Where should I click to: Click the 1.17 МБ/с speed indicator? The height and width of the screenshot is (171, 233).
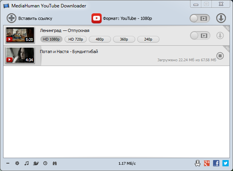(x=127, y=164)
